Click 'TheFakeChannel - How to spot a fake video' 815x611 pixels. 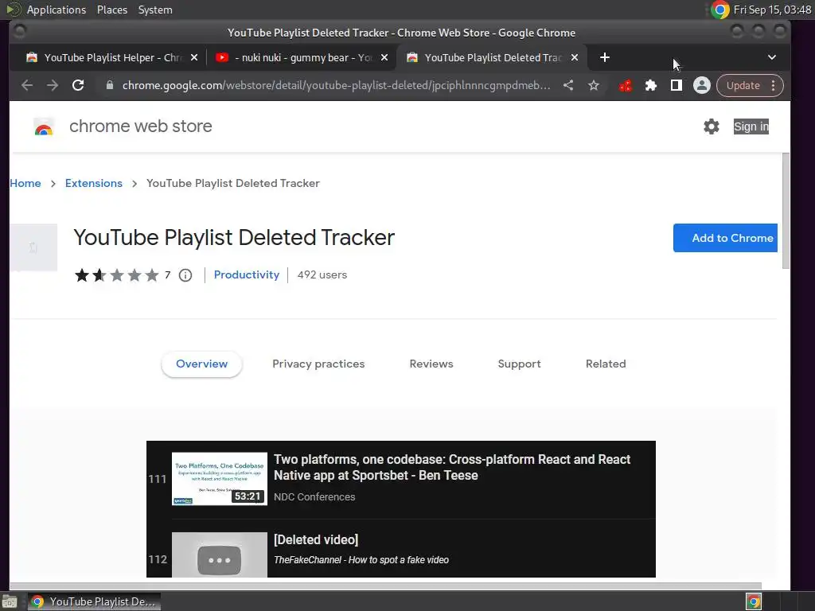361,560
